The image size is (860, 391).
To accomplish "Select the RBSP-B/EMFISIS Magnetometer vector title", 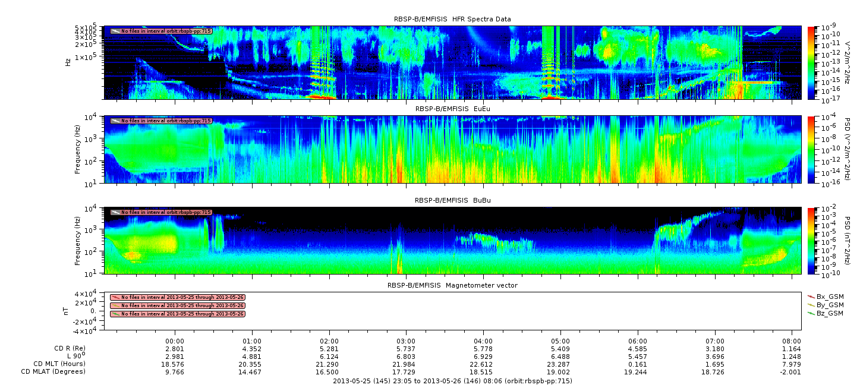I will coord(452,285).
